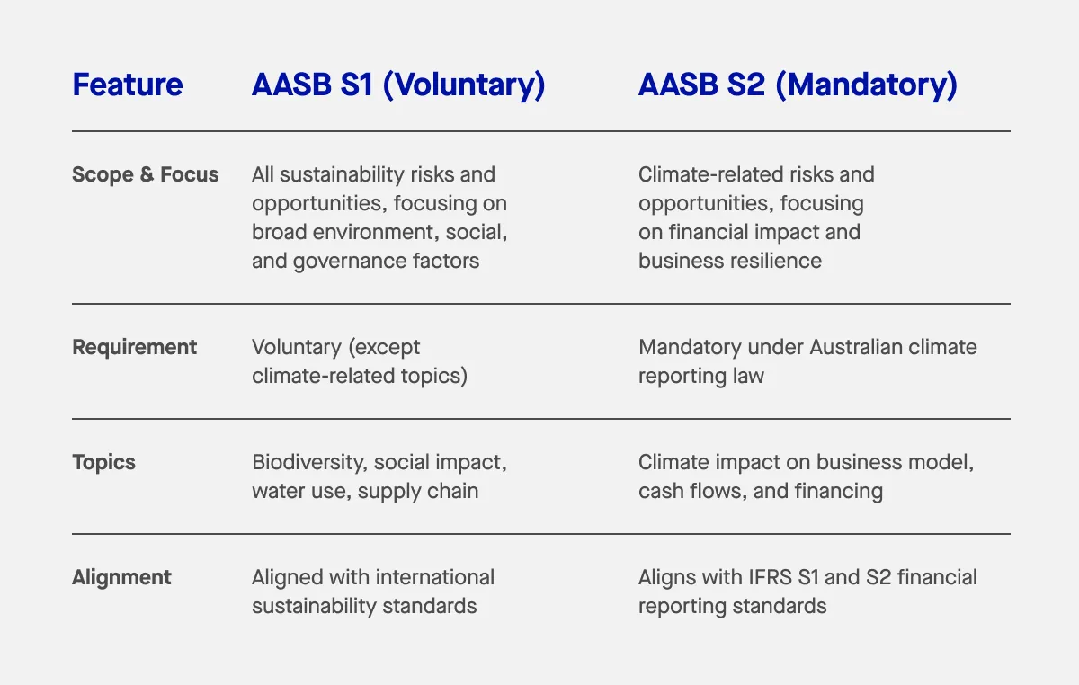Select the AASB S1 (Voluntary) column header

click(x=398, y=85)
